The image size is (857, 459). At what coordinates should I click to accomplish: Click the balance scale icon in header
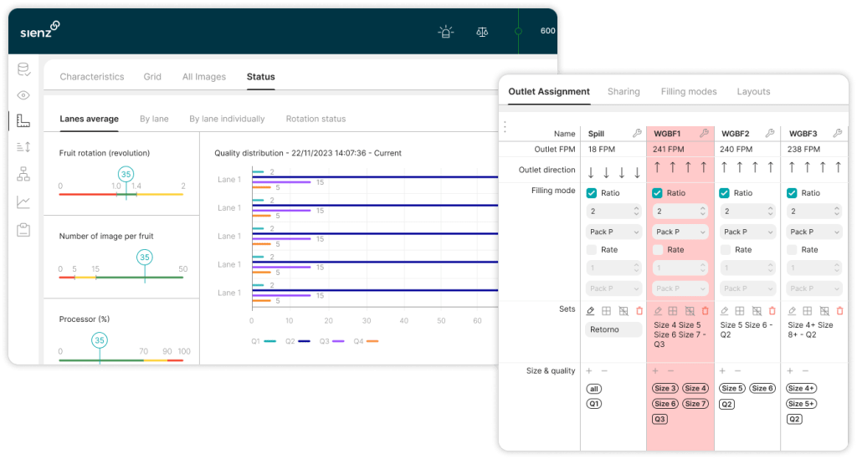[x=482, y=32]
